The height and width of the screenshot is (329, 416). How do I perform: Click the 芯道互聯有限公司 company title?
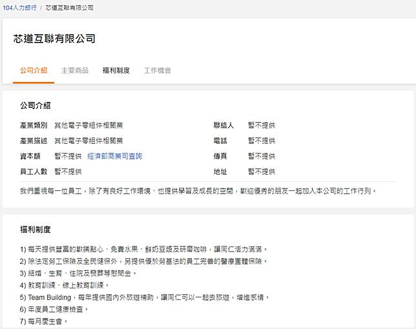(x=54, y=39)
